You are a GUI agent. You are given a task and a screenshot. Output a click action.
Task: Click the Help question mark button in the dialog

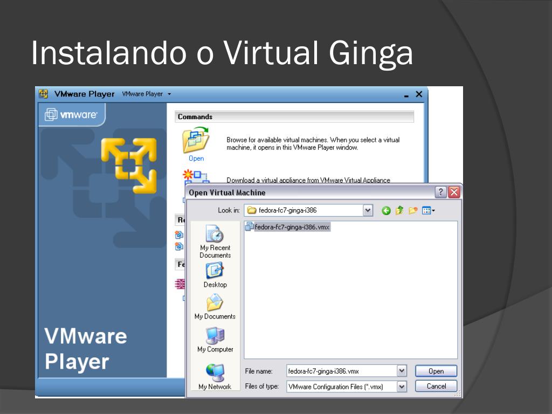441,192
